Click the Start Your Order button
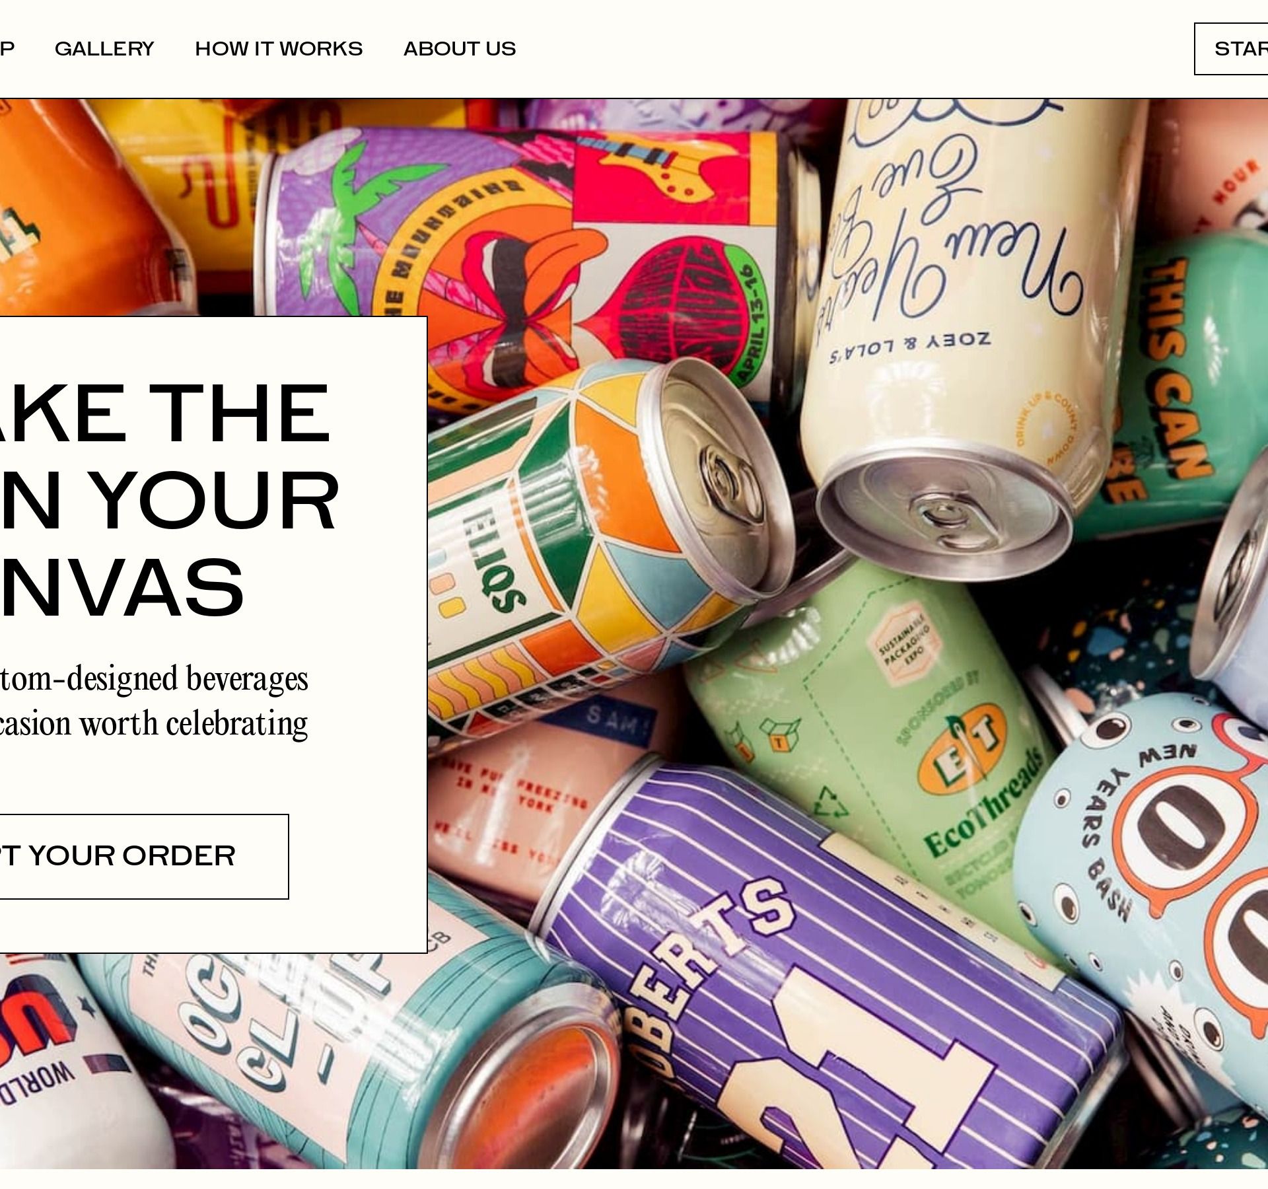Screen dimensions: 1268x1189 coord(144,857)
